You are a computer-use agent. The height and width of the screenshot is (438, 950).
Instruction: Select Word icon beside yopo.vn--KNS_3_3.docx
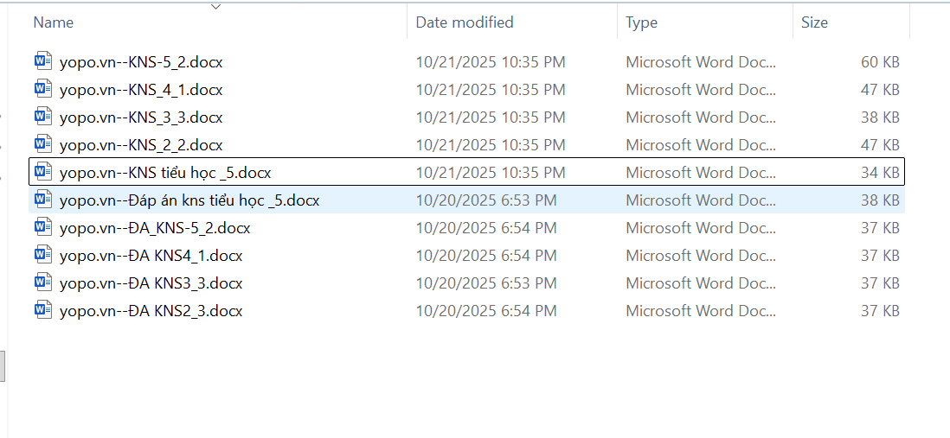click(43, 117)
